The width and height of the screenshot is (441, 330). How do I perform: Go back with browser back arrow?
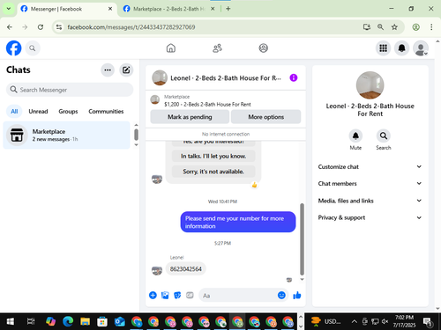[x=10, y=27]
